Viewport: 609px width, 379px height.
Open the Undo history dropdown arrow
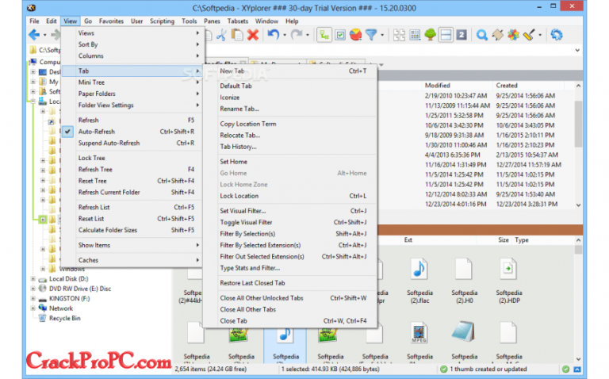point(285,36)
